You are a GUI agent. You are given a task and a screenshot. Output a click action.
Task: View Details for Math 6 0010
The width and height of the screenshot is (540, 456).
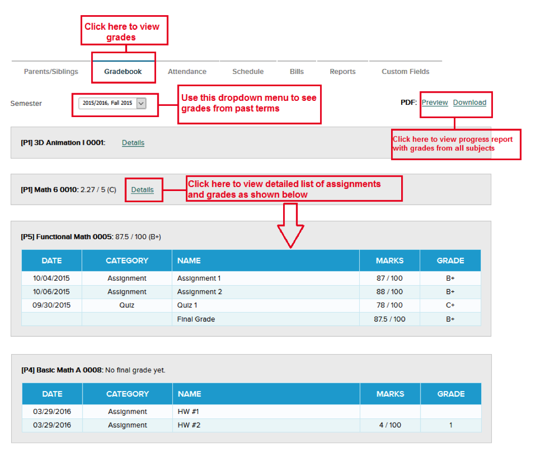click(x=143, y=189)
